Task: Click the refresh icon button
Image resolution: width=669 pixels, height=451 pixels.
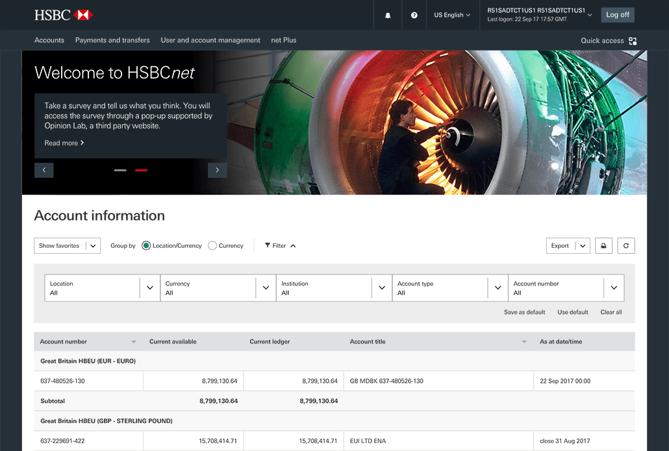Action: click(626, 245)
